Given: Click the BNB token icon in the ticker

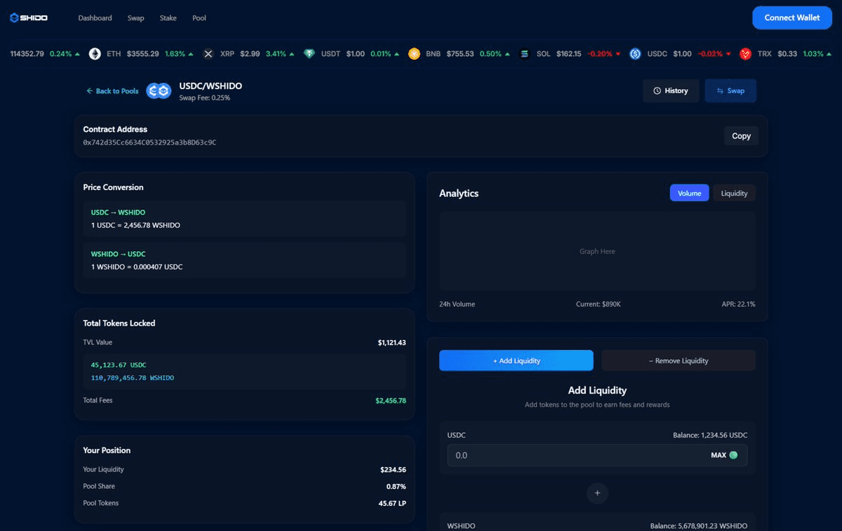Looking at the screenshot, I should 414,53.
